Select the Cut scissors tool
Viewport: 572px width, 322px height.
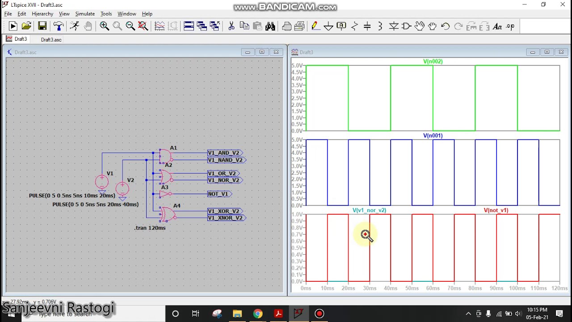tap(231, 26)
